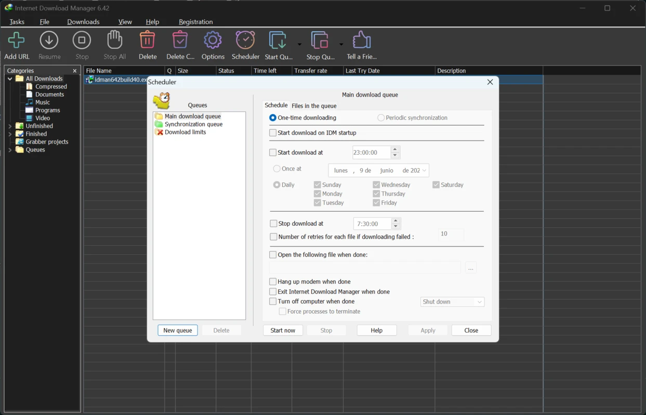Click the Start Queue toolbar icon
This screenshot has width=646, height=415.
pos(278,40)
